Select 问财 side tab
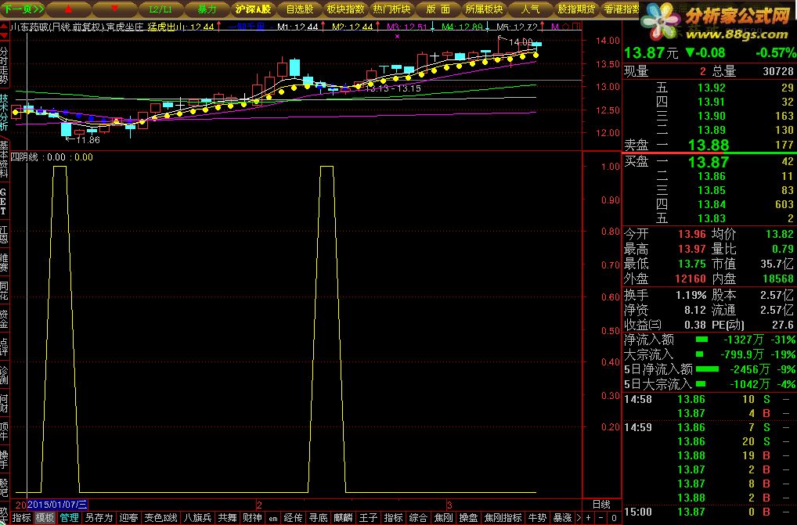 click(x=4, y=403)
